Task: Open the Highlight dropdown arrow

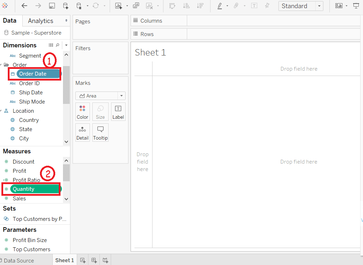Action: tap(227, 6)
